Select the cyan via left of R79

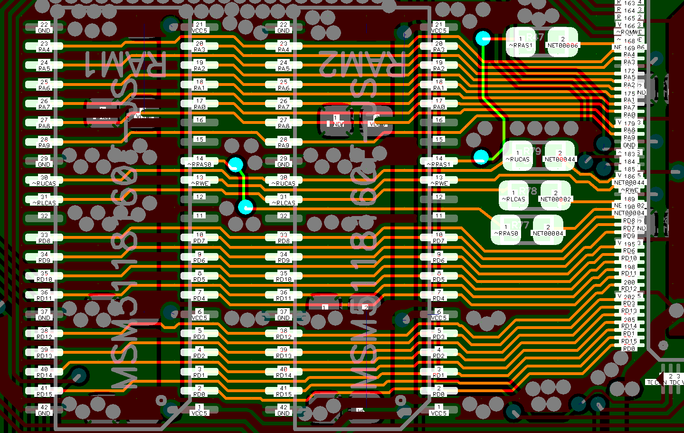click(x=481, y=157)
